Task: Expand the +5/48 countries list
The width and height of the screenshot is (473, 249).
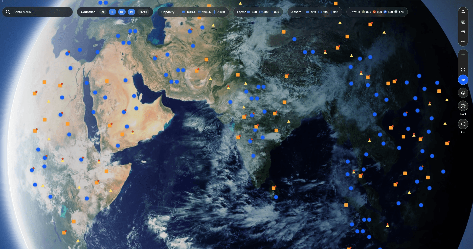Action: [x=143, y=12]
